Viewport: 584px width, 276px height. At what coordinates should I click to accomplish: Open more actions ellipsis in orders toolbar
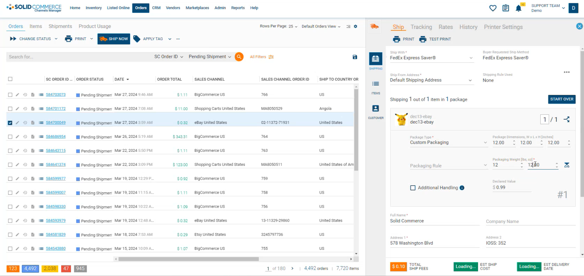pos(178,39)
